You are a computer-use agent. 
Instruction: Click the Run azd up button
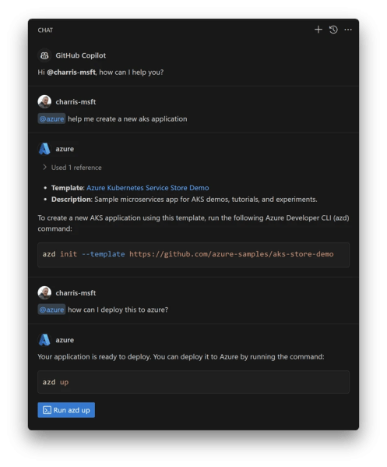66,410
